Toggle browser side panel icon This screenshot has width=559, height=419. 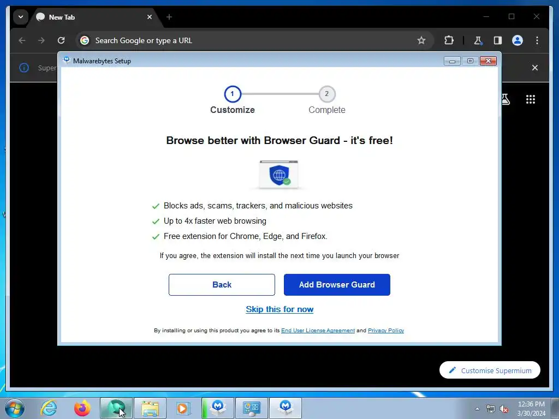tap(498, 40)
